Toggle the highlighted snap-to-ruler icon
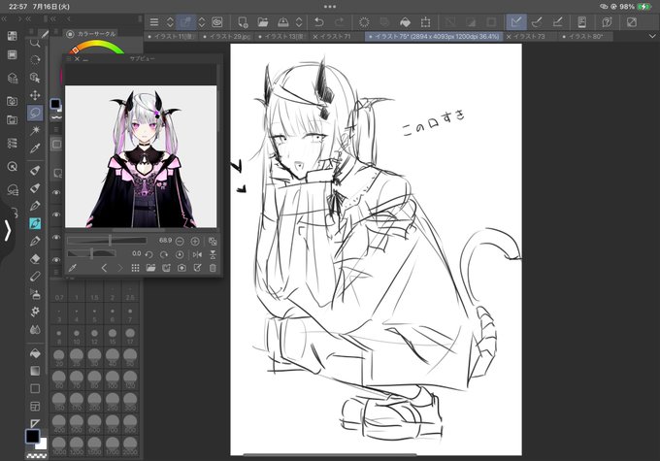 coord(516,22)
